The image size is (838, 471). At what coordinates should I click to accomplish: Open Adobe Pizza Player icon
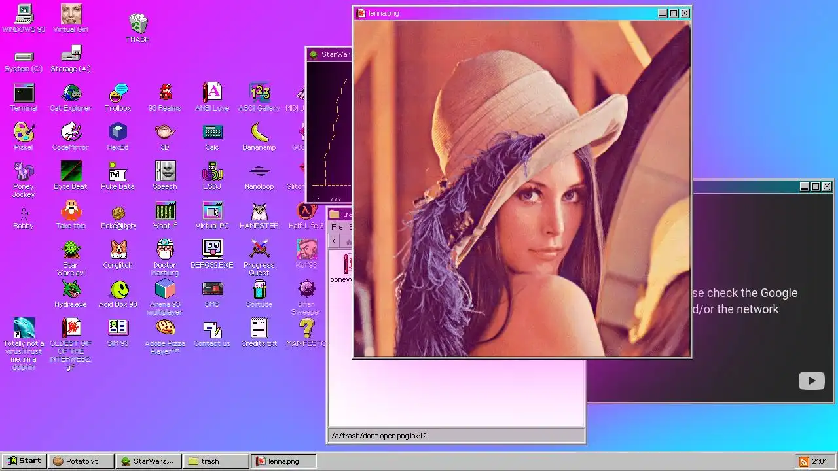[165, 336]
